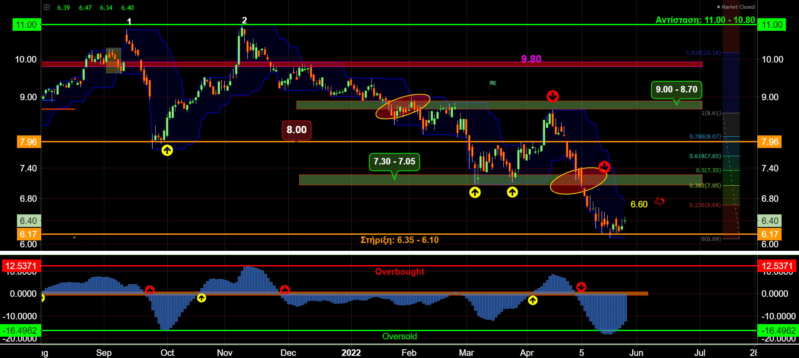Image resolution: width=799 pixels, height=358 pixels.
Task: Click the low value 6.34 in the header
Action: point(106,8)
